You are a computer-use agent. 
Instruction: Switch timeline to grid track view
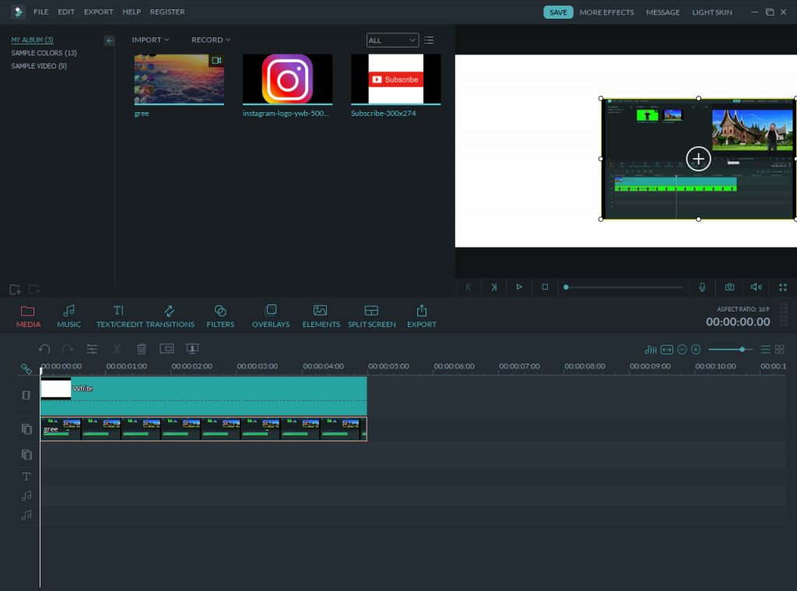coord(780,350)
